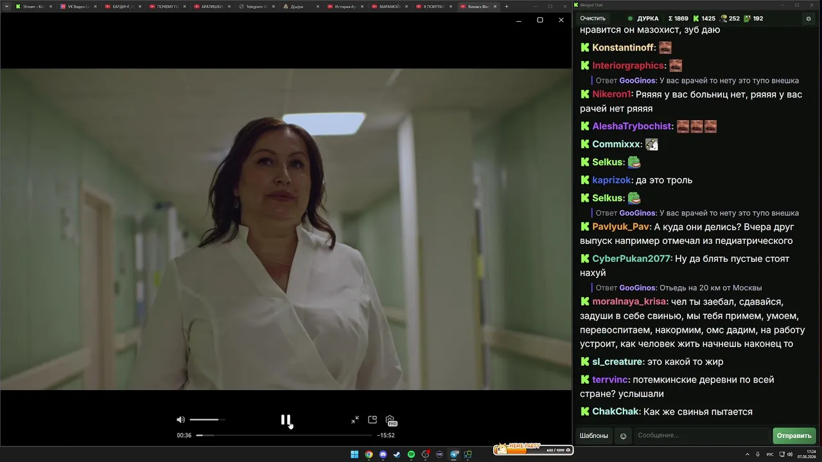This screenshot has height=462, width=822.
Task: Click username kaprizok in chat
Action: tap(613, 180)
